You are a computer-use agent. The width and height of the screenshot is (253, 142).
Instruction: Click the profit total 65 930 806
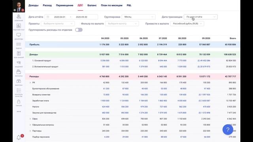pyautogui.click(x=230, y=45)
